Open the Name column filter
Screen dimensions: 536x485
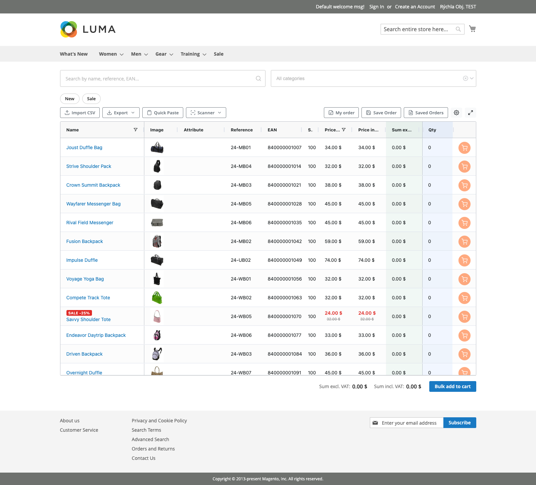pos(136,130)
